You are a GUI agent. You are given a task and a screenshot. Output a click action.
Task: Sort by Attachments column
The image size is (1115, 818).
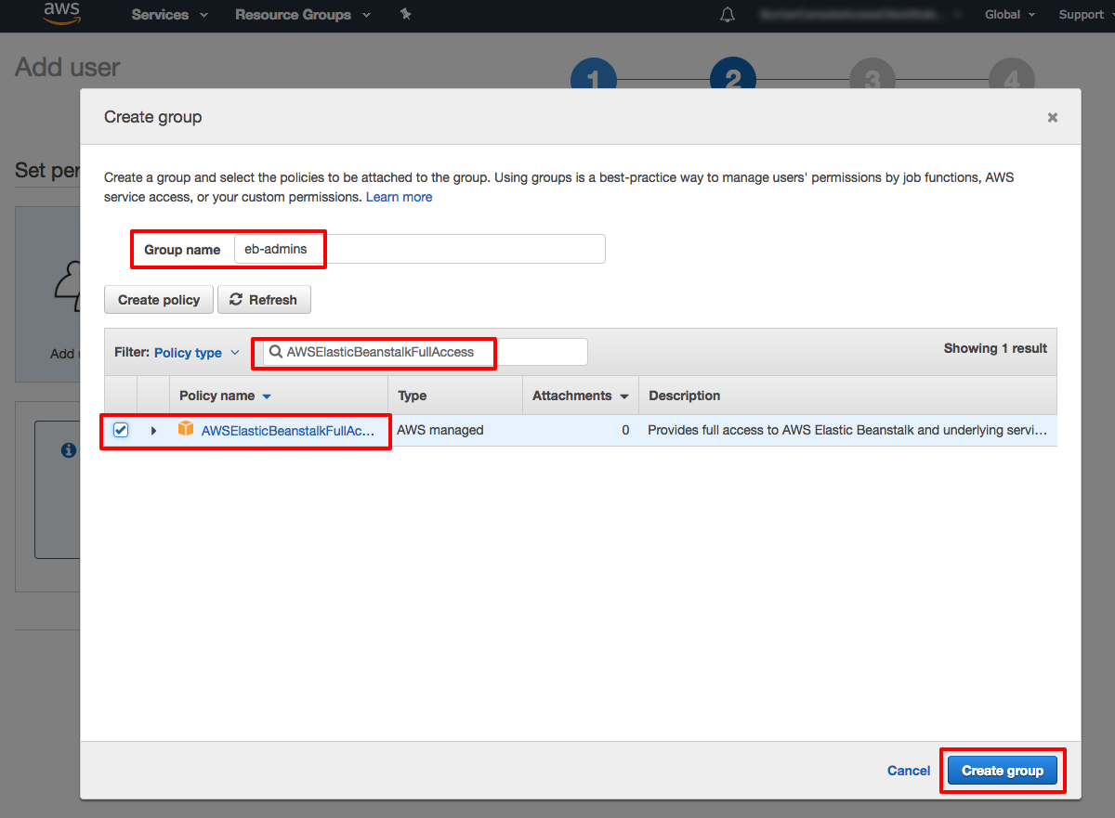point(580,396)
